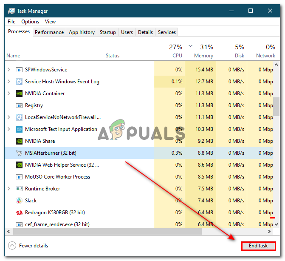Switch to the Startup tab
Image resolution: width=285 pixels, height=261 pixels.
click(x=107, y=32)
